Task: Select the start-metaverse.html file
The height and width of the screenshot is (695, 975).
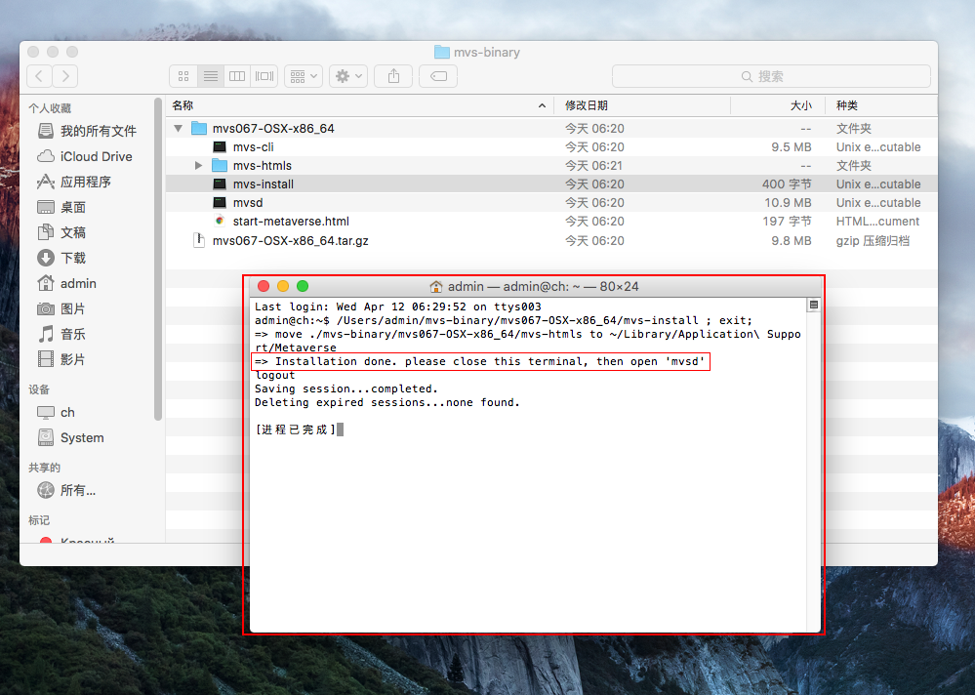Action: click(x=551, y=222)
